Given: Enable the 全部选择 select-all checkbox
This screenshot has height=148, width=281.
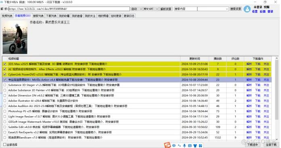Looking at the screenshot, I should (5, 144).
